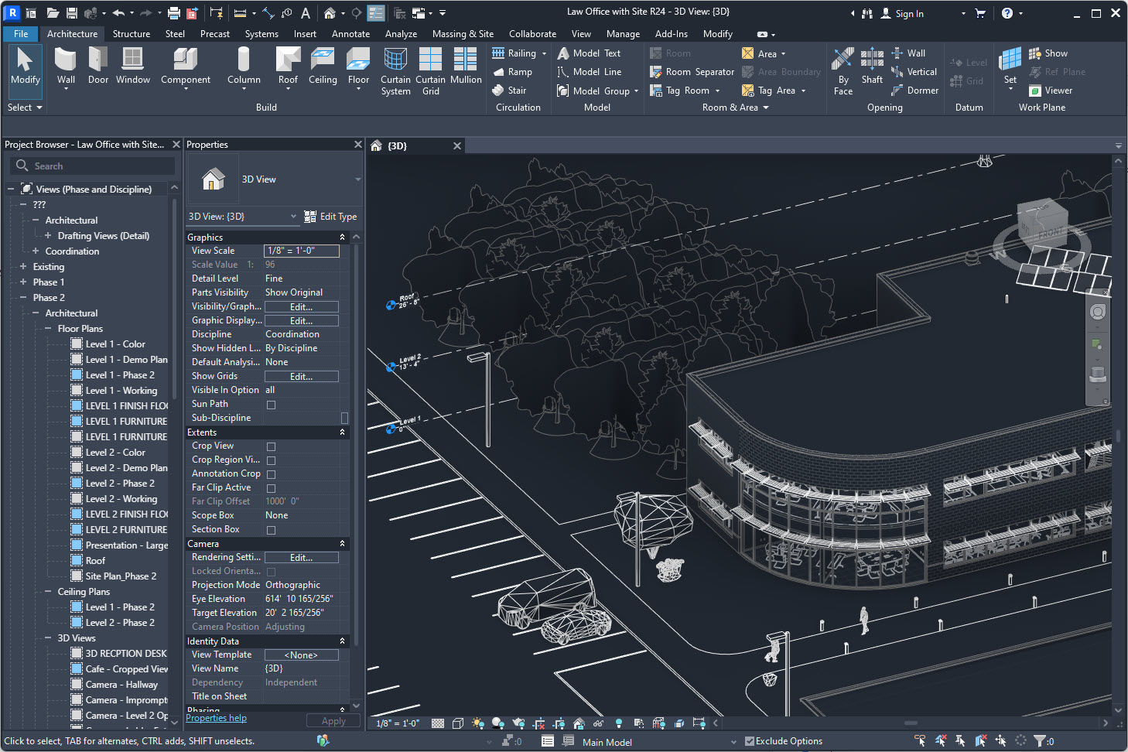Open the Massing & Site tab
This screenshot has height=752, width=1128.
point(462,34)
